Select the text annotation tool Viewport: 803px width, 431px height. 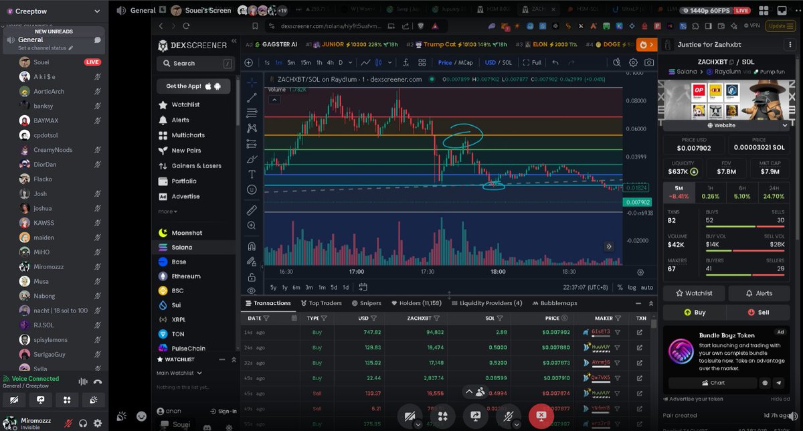click(x=252, y=174)
